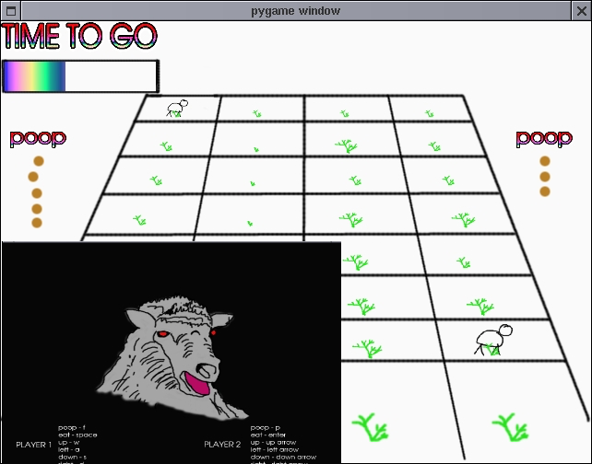Click the 'poop - p' control hint
Screen dimensions: 592x464
[265, 427]
